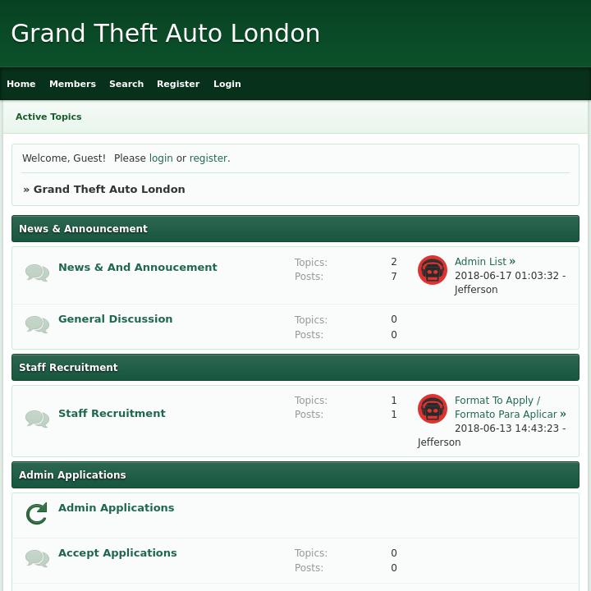Click the Staff Recruitment speech bubble icon
This screenshot has height=591, width=591.
point(37,419)
